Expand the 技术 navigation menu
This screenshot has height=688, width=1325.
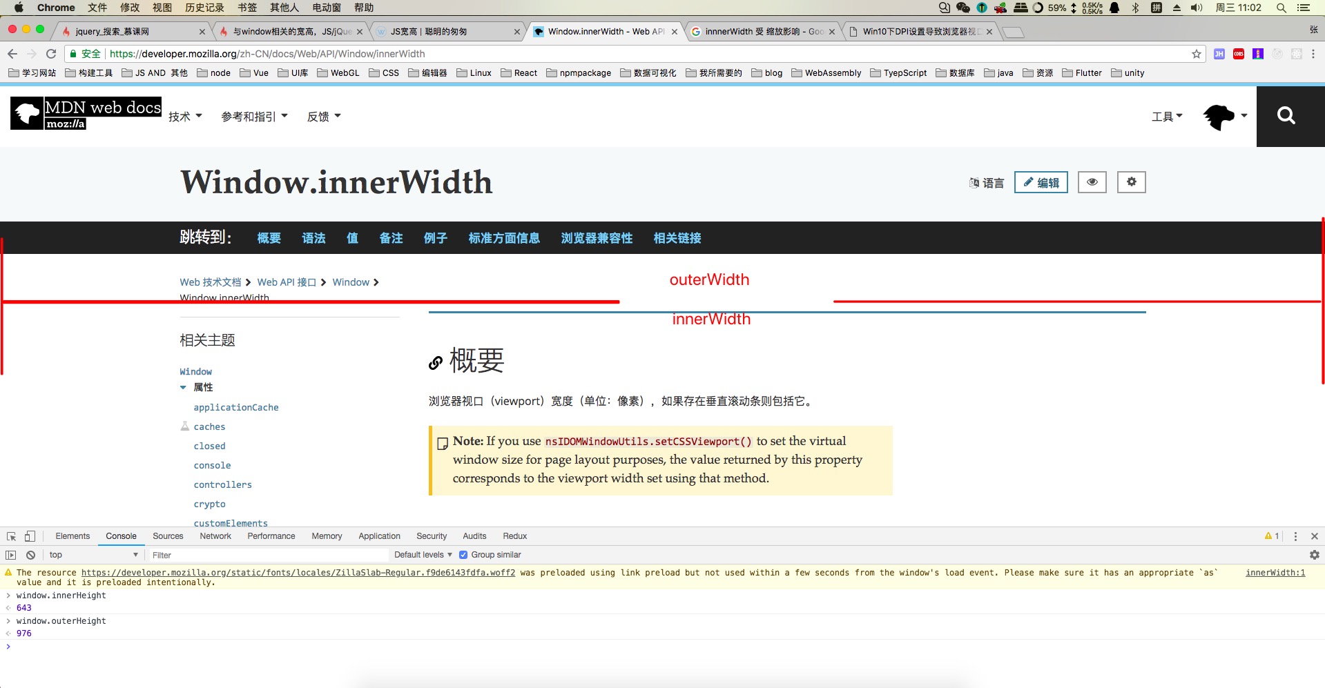tap(185, 117)
